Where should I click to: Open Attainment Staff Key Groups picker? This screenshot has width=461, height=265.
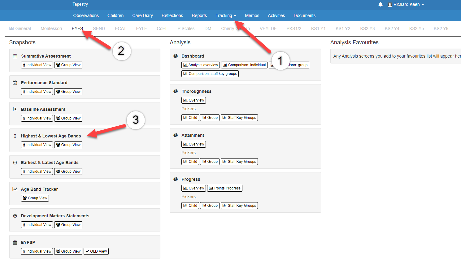click(239, 162)
